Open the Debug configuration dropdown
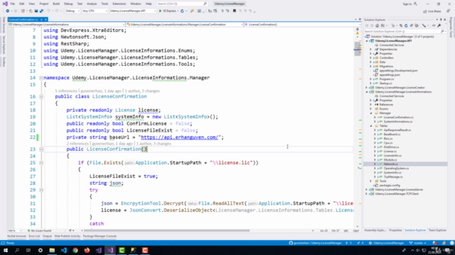This screenshot has width=455, height=255. click(x=73, y=11)
